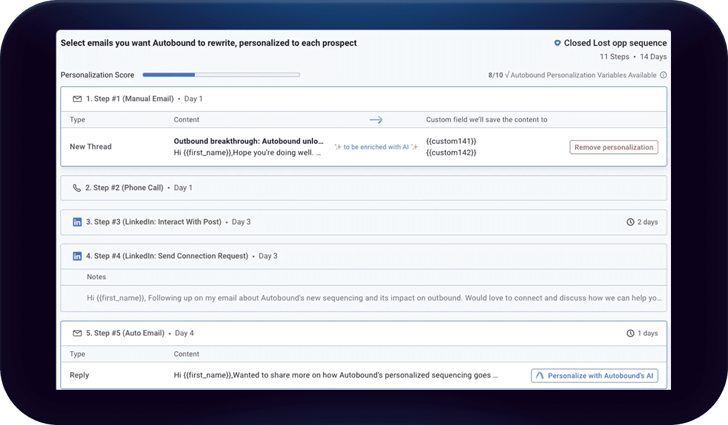
Task: Remove personalization from Step #1 email
Action: (x=613, y=147)
